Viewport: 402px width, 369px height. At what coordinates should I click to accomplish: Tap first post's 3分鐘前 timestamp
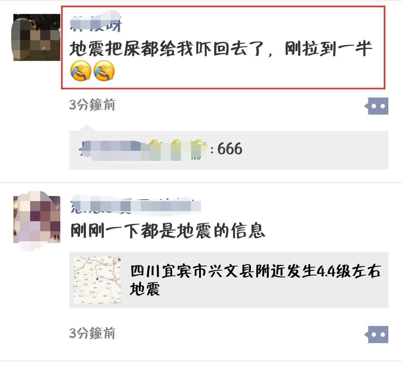click(x=92, y=105)
